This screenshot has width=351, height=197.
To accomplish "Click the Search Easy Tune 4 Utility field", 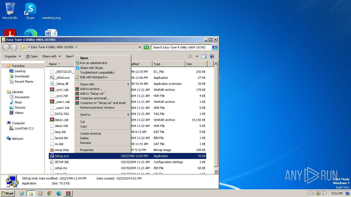I will [x=181, y=47].
